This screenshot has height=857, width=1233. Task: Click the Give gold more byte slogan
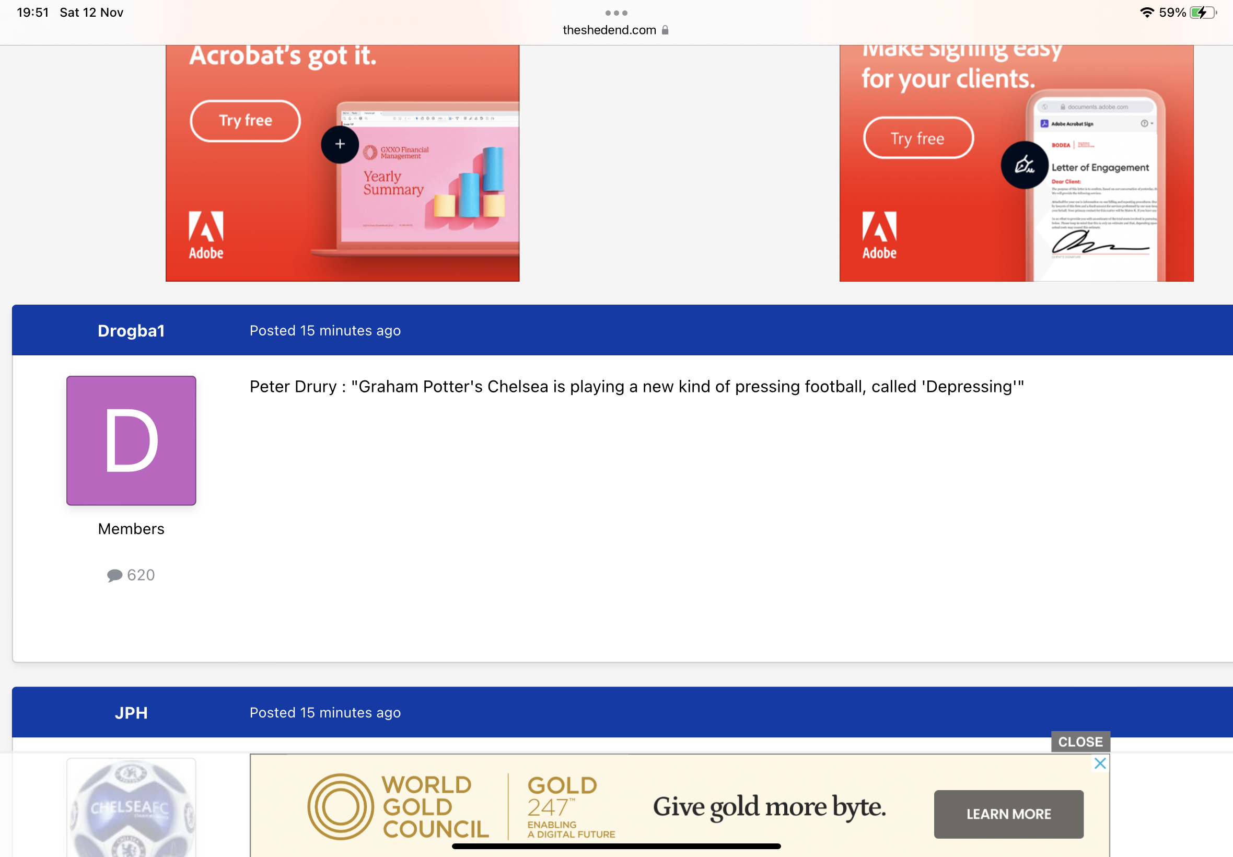pos(769,807)
